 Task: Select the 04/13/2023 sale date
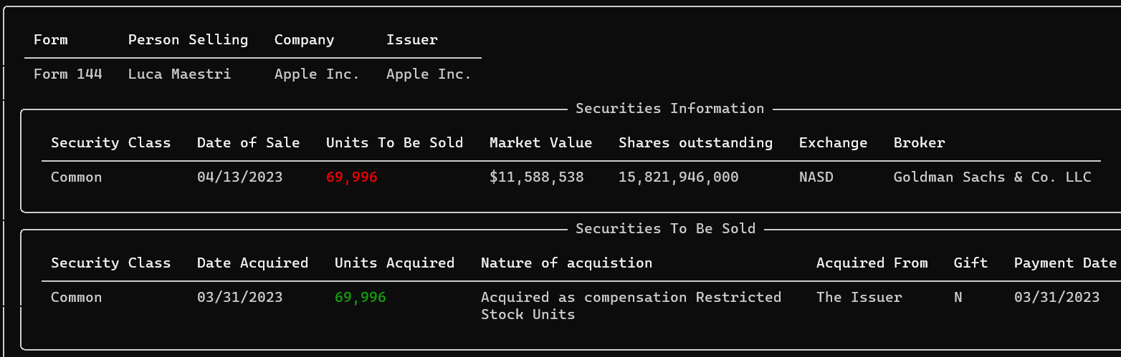coord(239,177)
